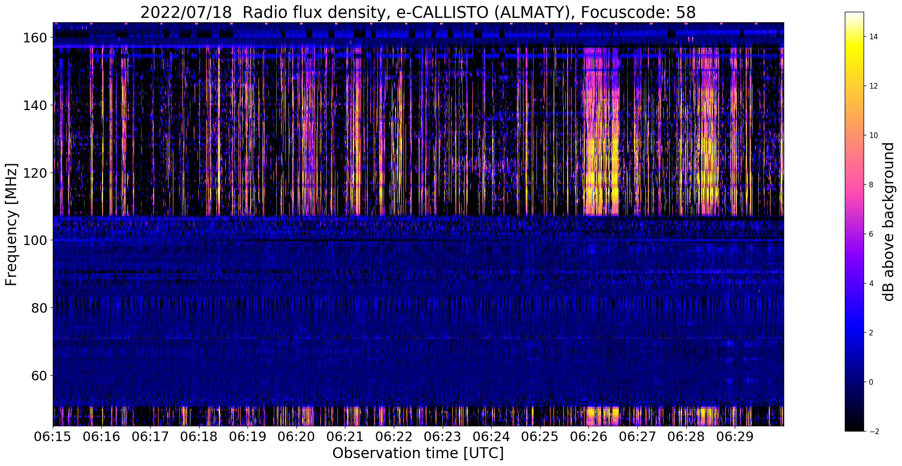Screen dimensions: 902x466
Task: Click the 100 frequency tick label
Action: tap(36, 240)
